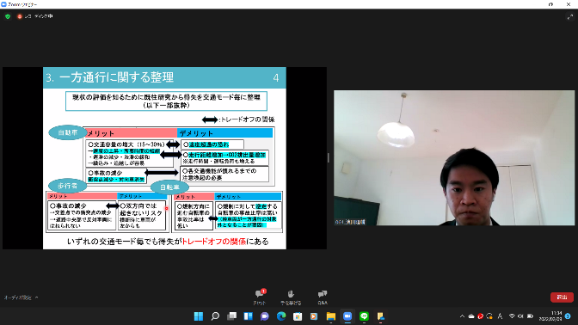Open audio settings at bottom left
The width and height of the screenshot is (578, 325).
click(18, 297)
